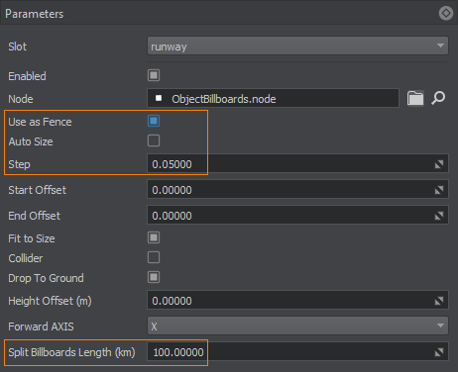Click the Parameters panel header
The width and height of the screenshot is (458, 372).
tap(229, 13)
